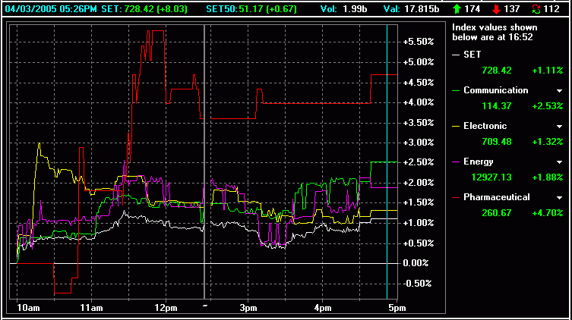Open the Electronic index dropdown arrow
The height and width of the screenshot is (320, 572).
coord(559,127)
